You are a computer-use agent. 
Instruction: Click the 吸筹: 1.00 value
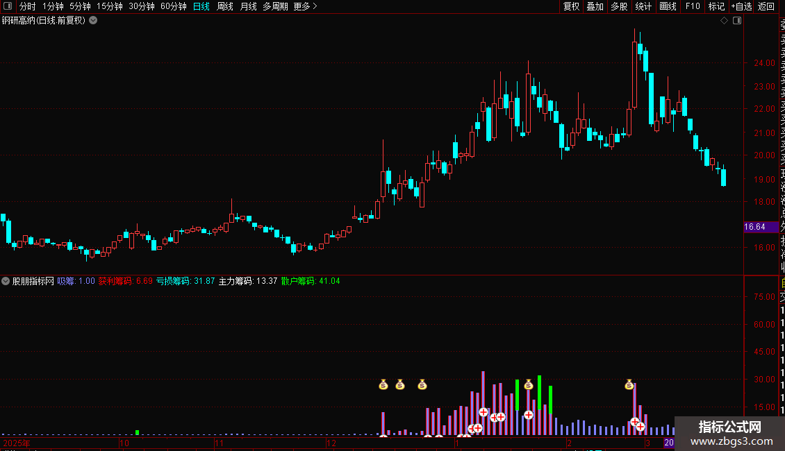(76, 281)
